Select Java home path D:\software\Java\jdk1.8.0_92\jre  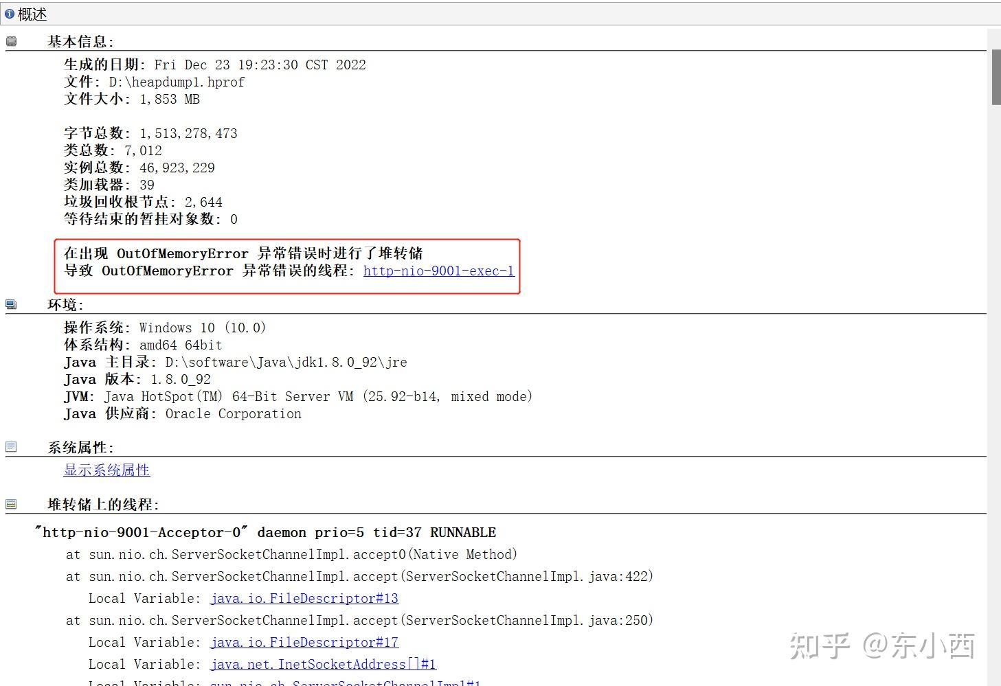(286, 362)
